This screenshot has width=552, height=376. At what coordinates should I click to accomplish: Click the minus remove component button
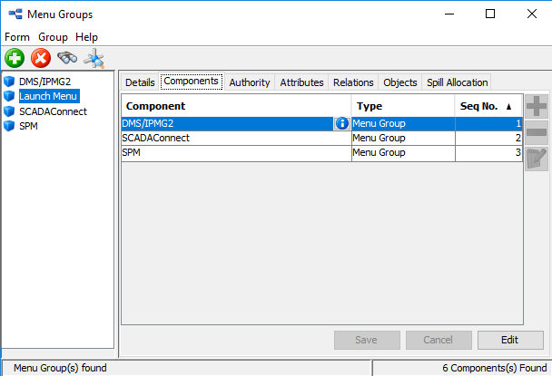click(537, 132)
